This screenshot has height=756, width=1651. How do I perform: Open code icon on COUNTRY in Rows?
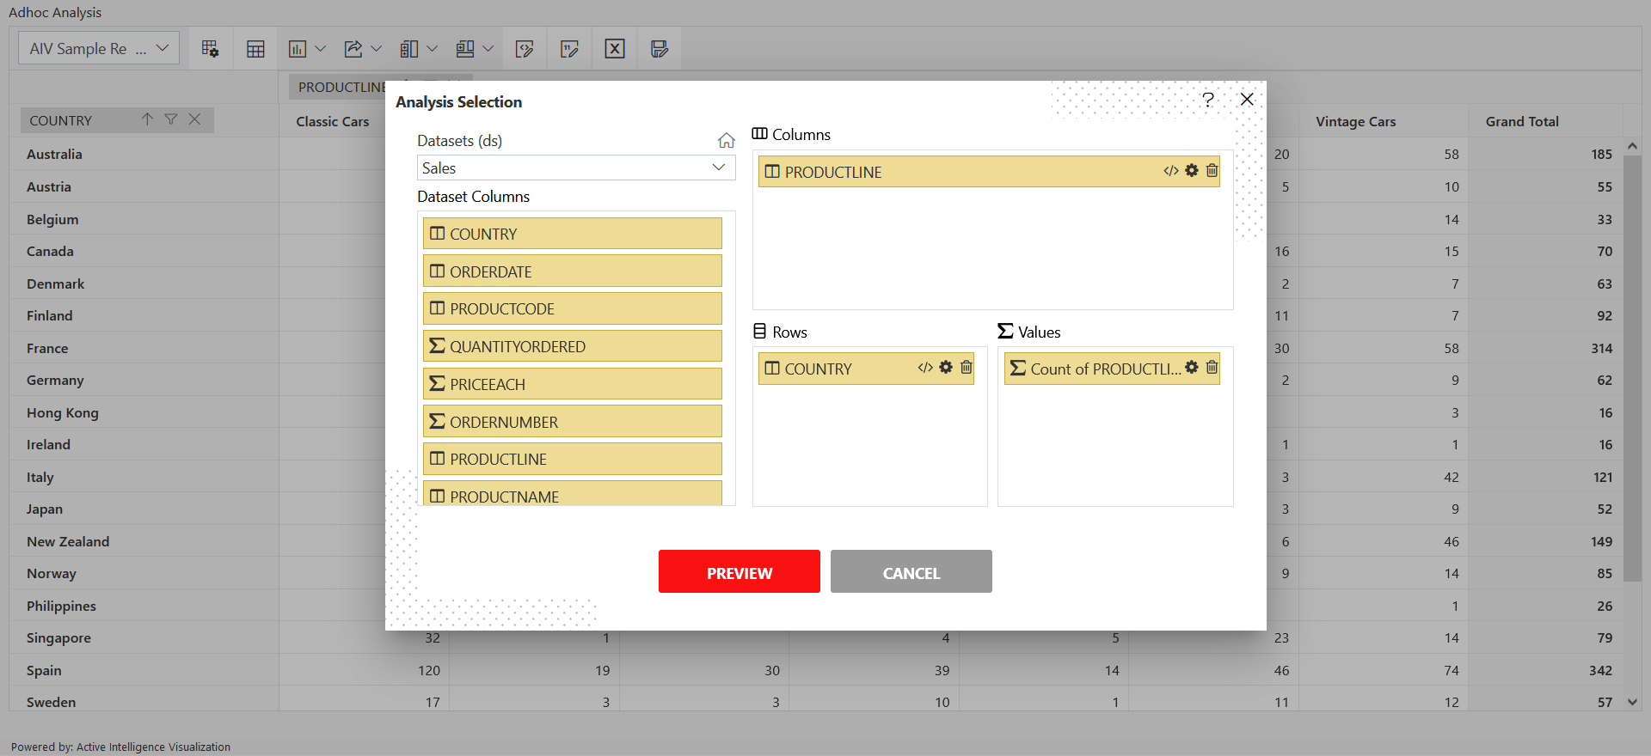tap(925, 368)
